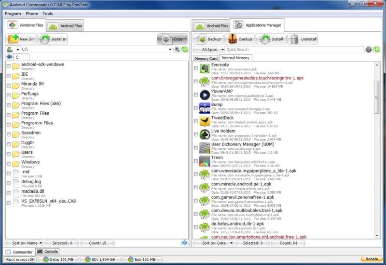Click the Live Holdem spade app icon
The width and height of the screenshot is (386, 265).
(205, 135)
